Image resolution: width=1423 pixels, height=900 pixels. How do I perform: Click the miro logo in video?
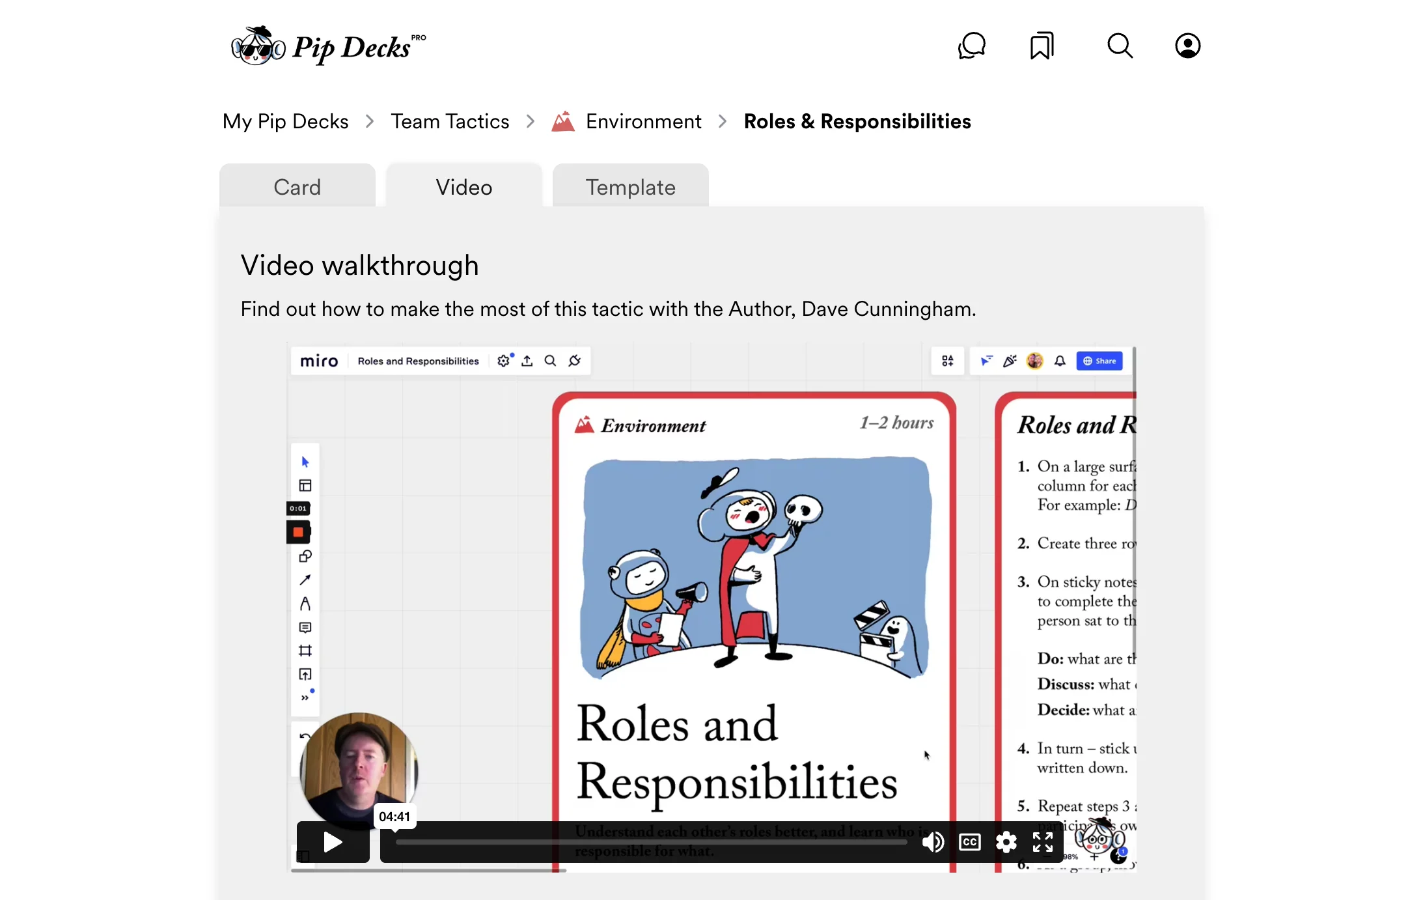[319, 361]
